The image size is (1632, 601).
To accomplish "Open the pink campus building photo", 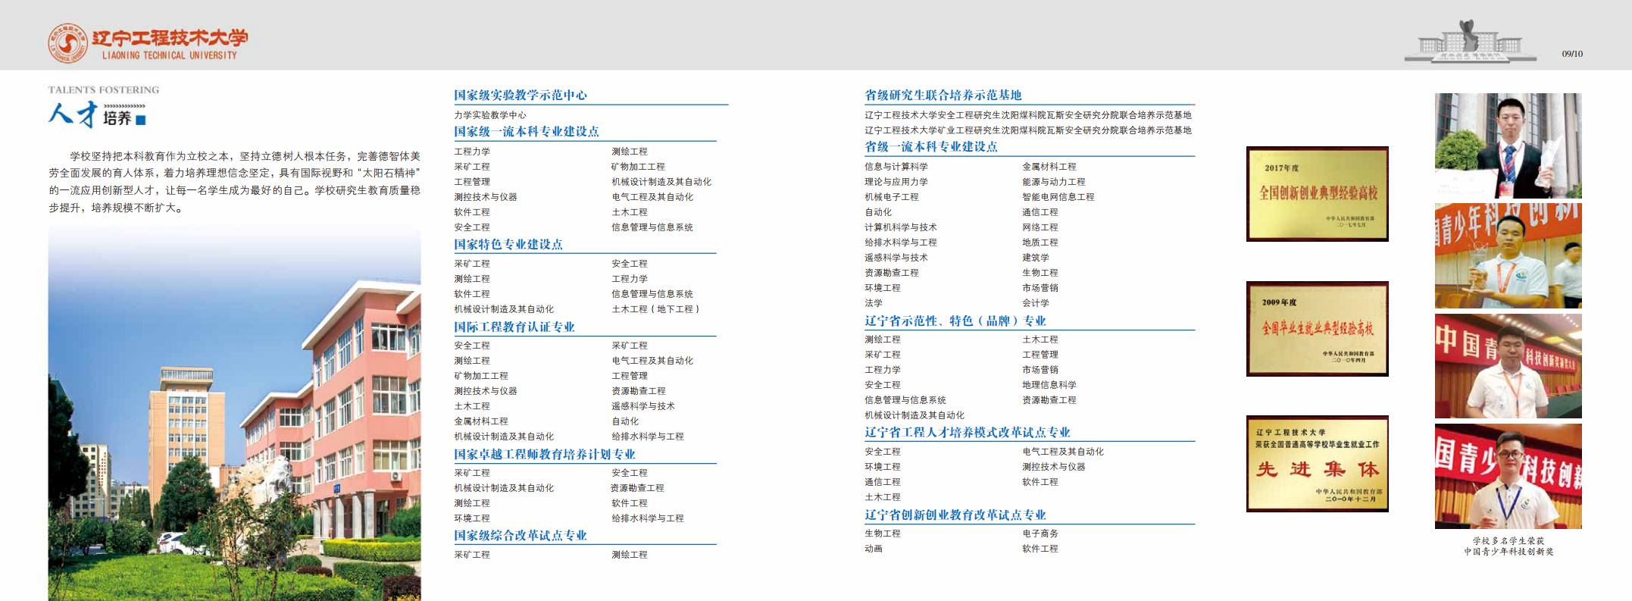I will pos(235,413).
